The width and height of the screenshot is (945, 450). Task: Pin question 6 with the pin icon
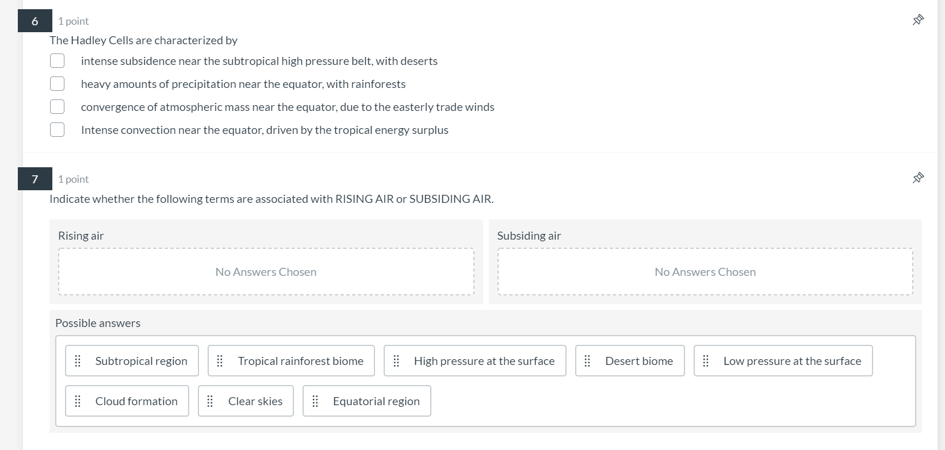coord(918,20)
